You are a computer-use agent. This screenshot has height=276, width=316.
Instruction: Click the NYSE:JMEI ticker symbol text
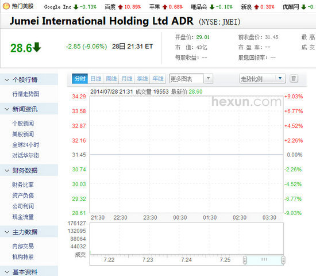coord(219,22)
